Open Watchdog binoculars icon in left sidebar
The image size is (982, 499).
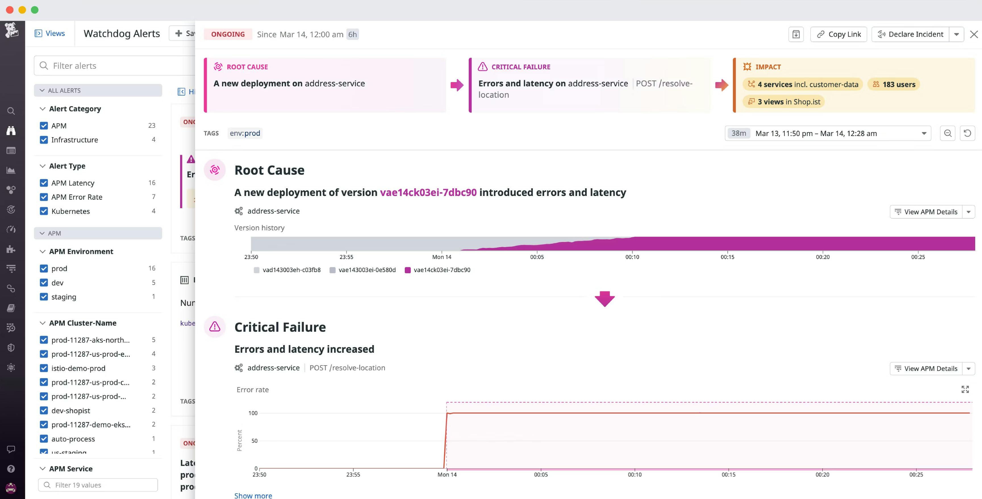coord(11,131)
